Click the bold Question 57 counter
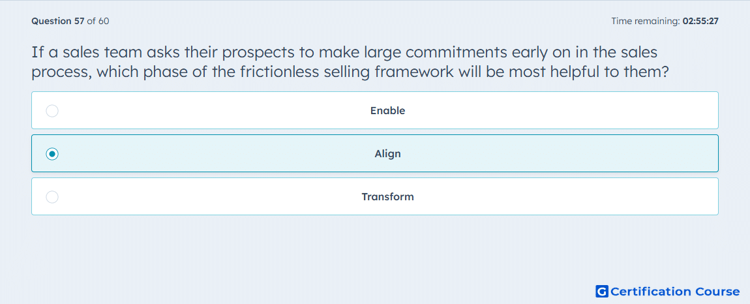Screen dimensions: 750x304 (x=58, y=21)
